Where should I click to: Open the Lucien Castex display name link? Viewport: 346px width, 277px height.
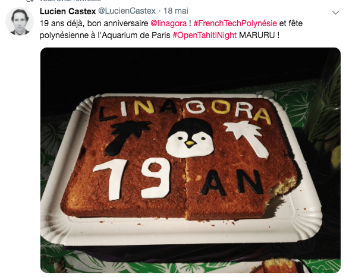pyautogui.click(x=68, y=11)
